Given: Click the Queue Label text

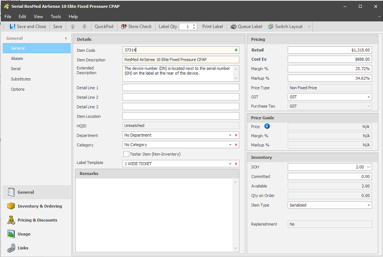Looking at the screenshot, I should point(250,27).
